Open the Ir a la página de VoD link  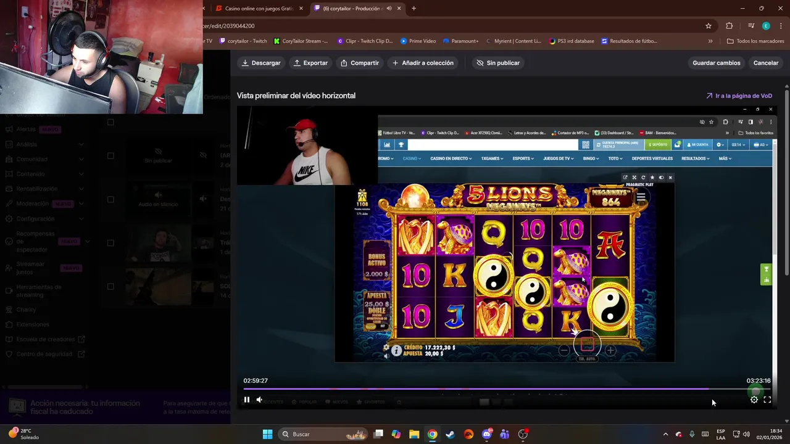(739, 96)
